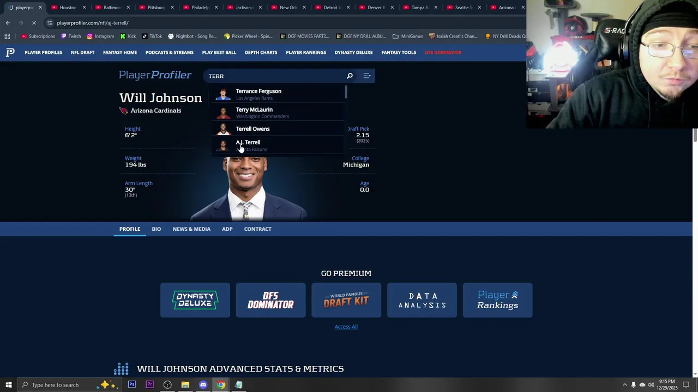Image resolution: width=698 pixels, height=392 pixels.
Task: Open DFS DOMINATOR nav link
Action: (443, 52)
